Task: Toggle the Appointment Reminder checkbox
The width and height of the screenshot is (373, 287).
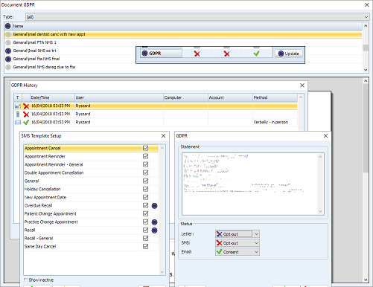Action: click(x=145, y=156)
